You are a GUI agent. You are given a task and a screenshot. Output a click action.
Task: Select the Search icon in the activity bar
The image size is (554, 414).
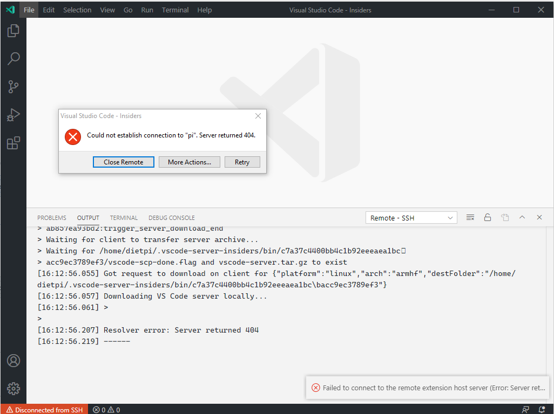click(13, 59)
